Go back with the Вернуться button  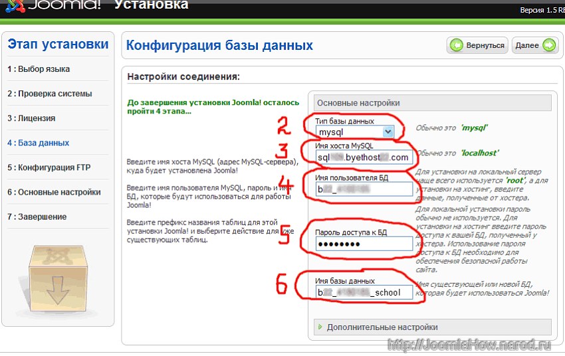click(477, 45)
